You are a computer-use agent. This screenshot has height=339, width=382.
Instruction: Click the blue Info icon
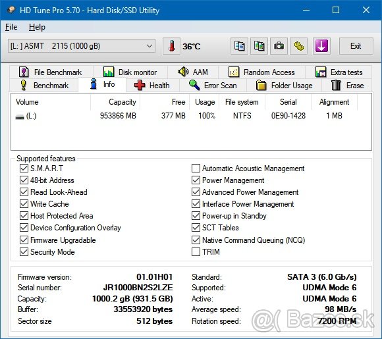coord(94,84)
